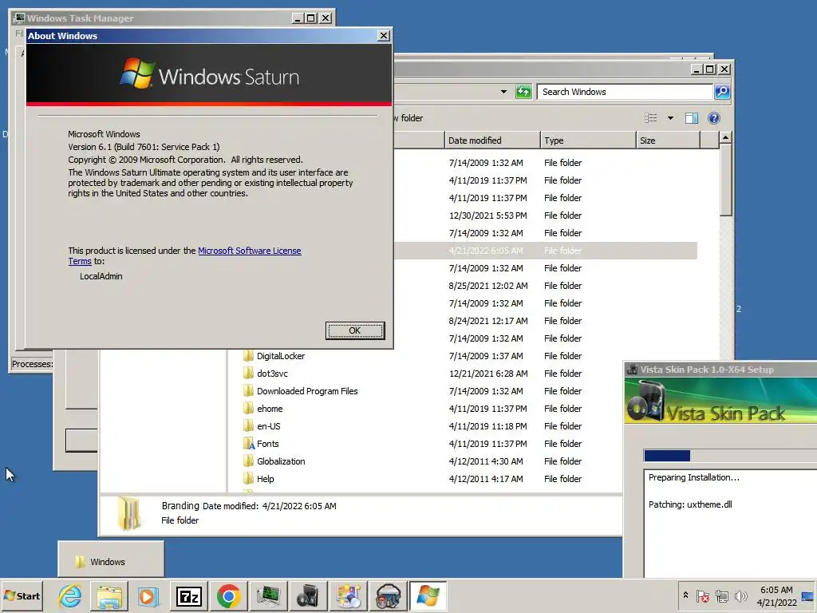Click the Fonts folder icon
The width and height of the screenshot is (817, 613).
pyautogui.click(x=249, y=444)
